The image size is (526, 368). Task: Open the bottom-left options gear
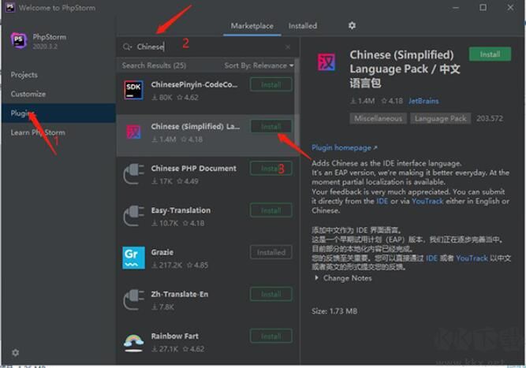[x=16, y=352]
